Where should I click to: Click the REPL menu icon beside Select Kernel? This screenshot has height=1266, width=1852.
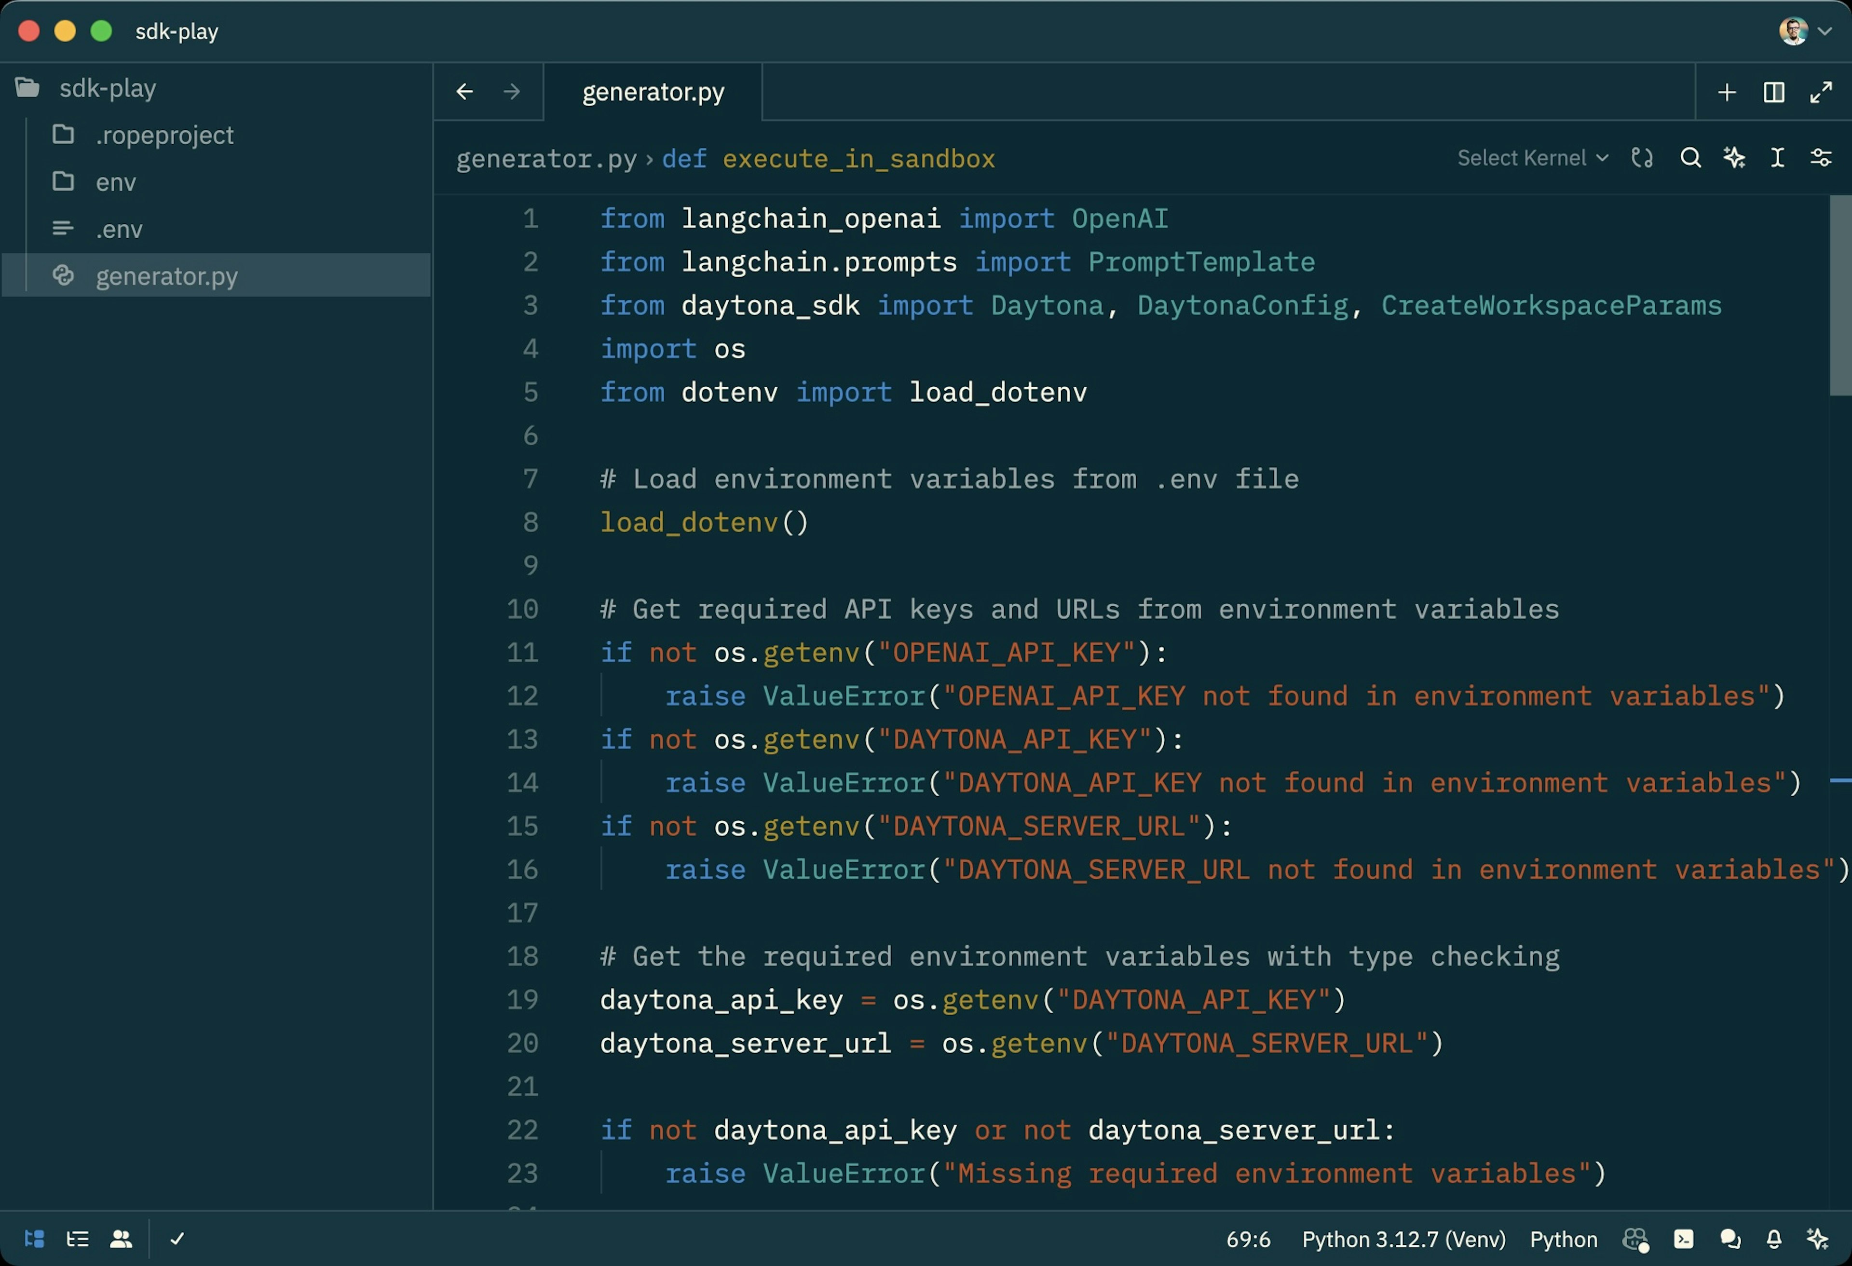pos(1642,158)
